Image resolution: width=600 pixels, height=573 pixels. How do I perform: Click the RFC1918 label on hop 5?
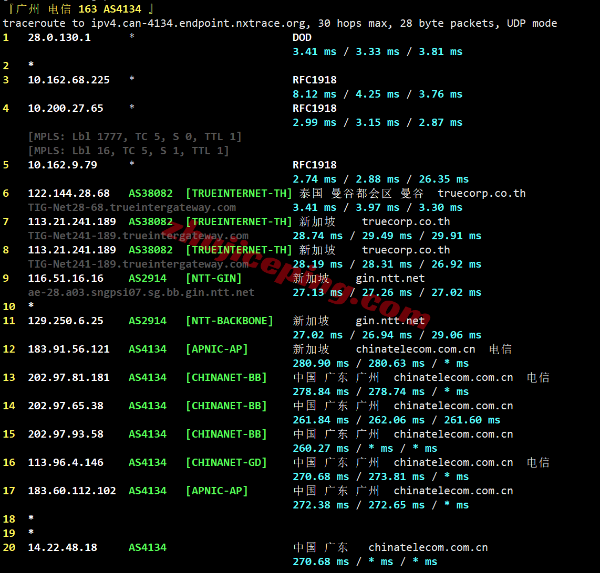315,165
